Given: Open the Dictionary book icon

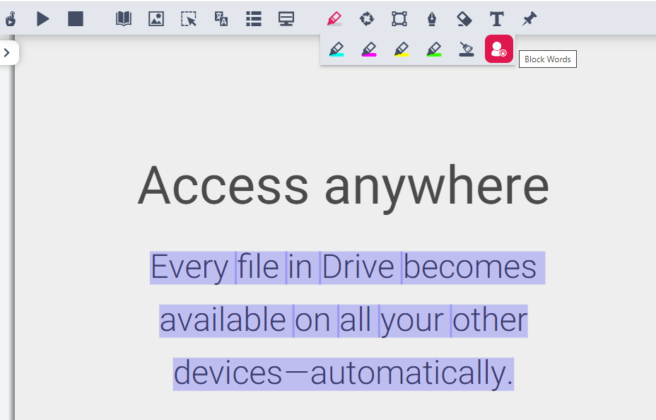Looking at the screenshot, I should tap(124, 19).
